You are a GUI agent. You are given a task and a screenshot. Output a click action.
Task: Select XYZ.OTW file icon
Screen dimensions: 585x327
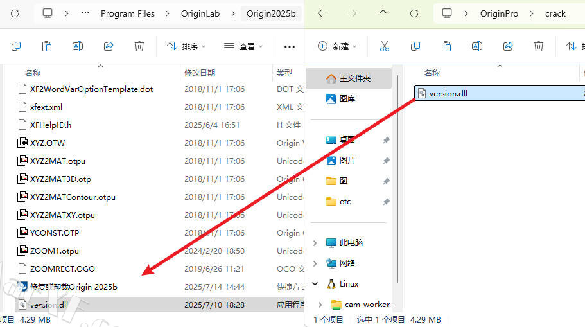22,143
